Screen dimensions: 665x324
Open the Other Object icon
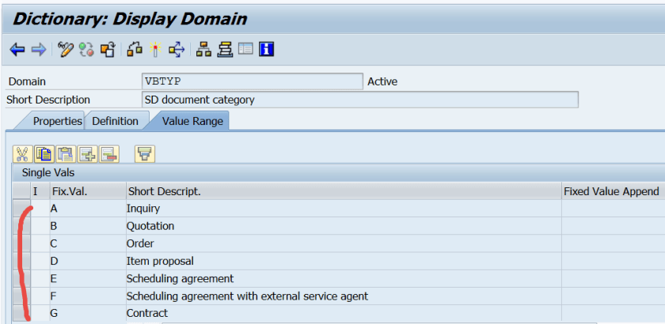click(107, 50)
